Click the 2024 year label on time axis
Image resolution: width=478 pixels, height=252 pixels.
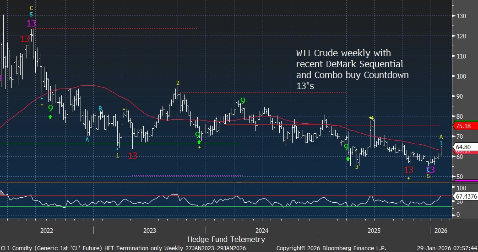[261, 230]
